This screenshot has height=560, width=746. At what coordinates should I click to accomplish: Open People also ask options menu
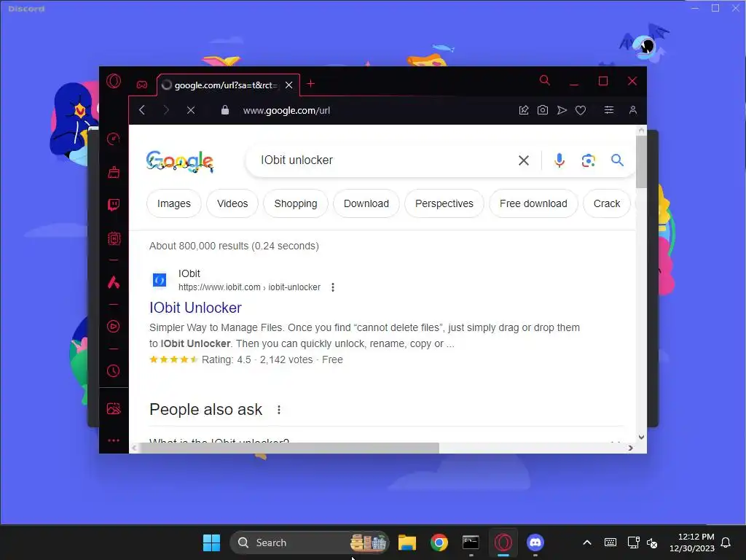click(x=279, y=410)
